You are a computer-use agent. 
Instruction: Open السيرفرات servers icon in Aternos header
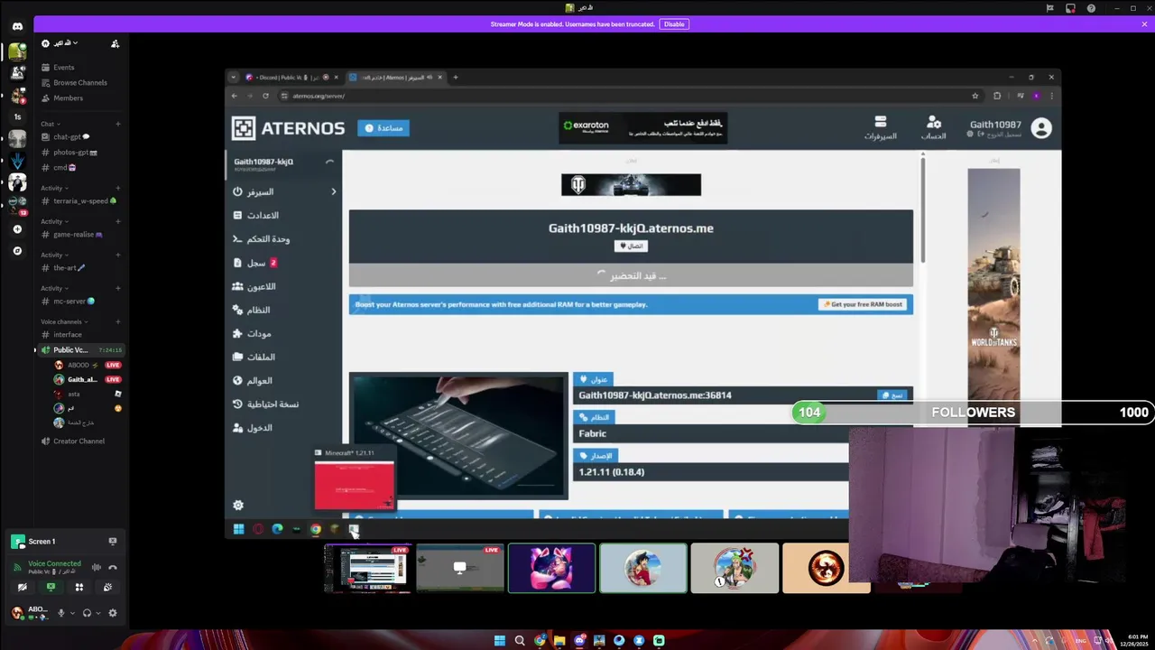click(x=880, y=127)
